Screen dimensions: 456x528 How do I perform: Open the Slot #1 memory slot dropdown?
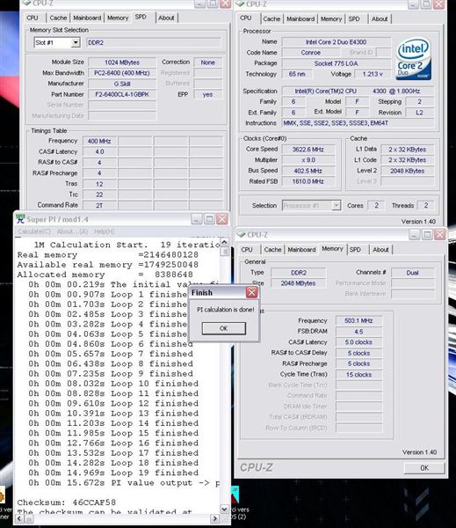(76, 43)
